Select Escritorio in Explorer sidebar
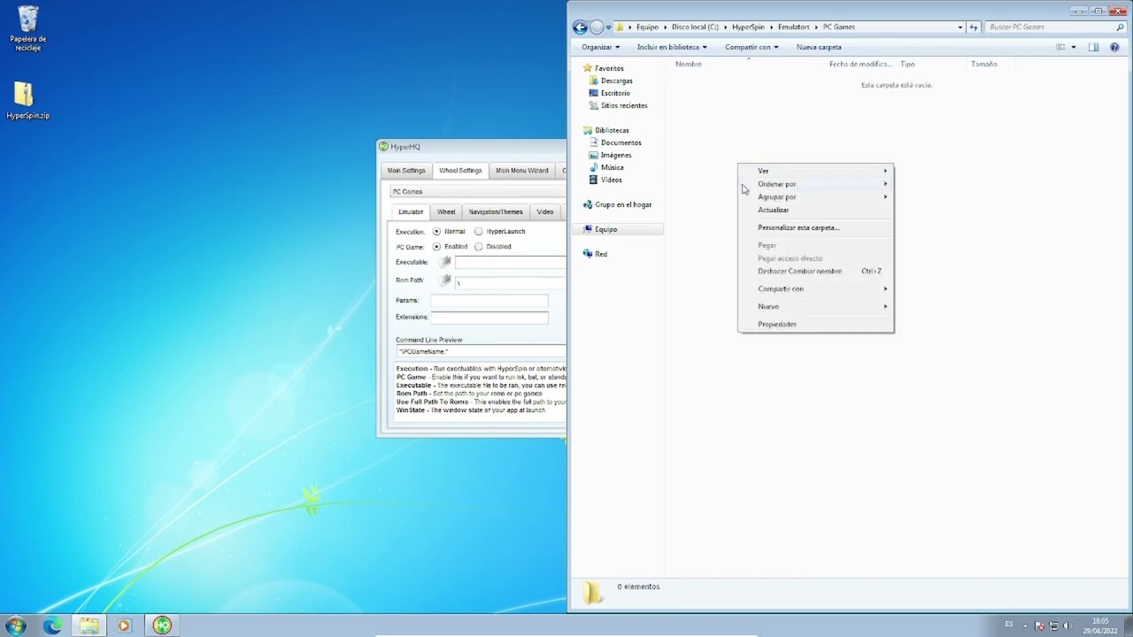 (x=615, y=93)
